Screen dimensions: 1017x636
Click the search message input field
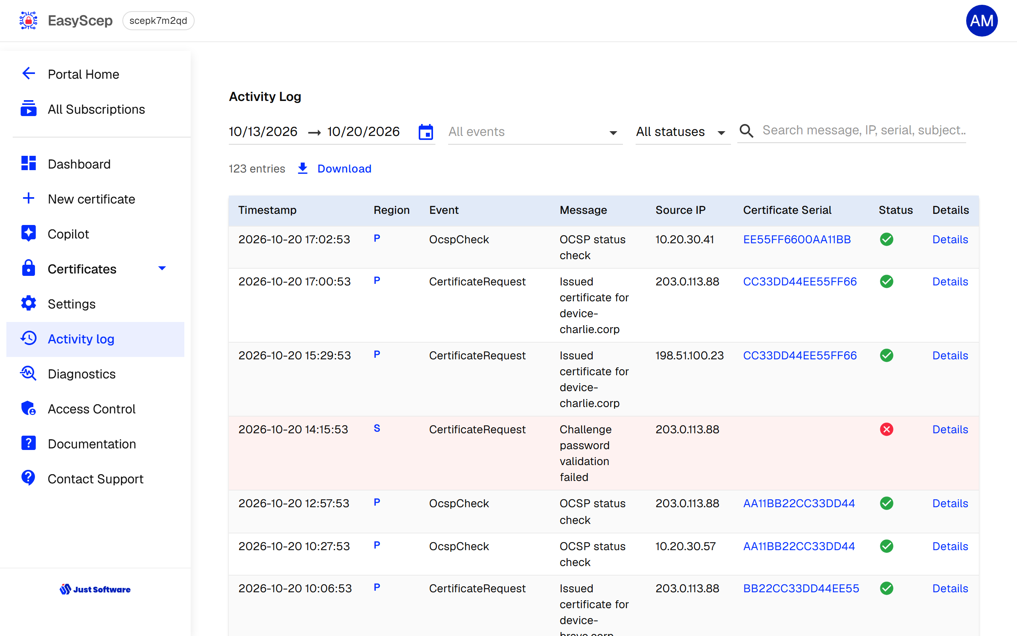pos(864,130)
